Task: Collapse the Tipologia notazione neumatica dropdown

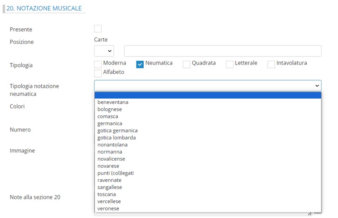Action: (x=207, y=86)
